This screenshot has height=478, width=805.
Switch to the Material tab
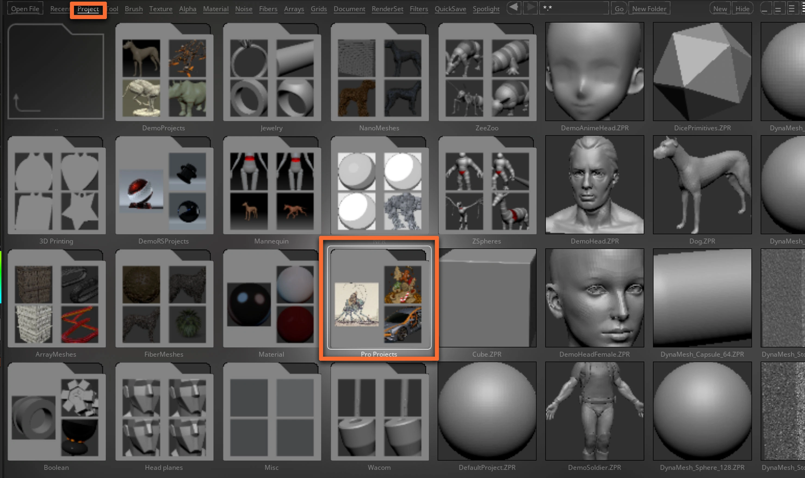[216, 9]
